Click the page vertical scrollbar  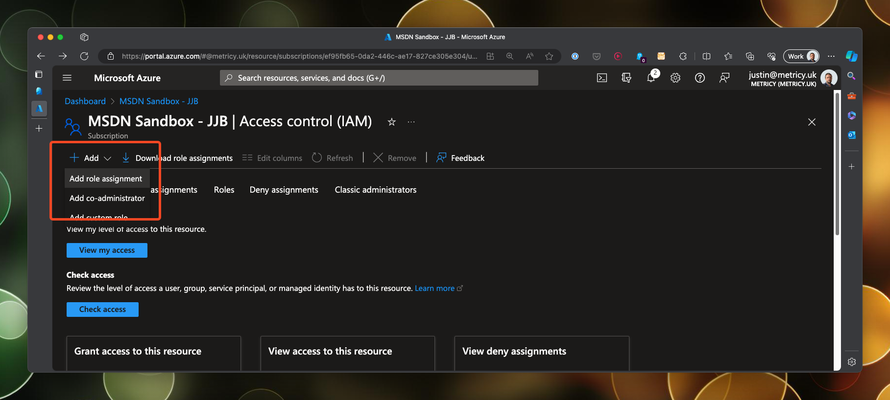[837, 163]
